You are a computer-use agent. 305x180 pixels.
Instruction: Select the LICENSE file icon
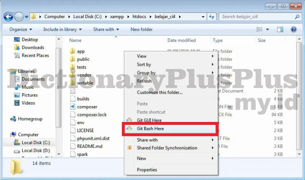[x=73, y=130]
